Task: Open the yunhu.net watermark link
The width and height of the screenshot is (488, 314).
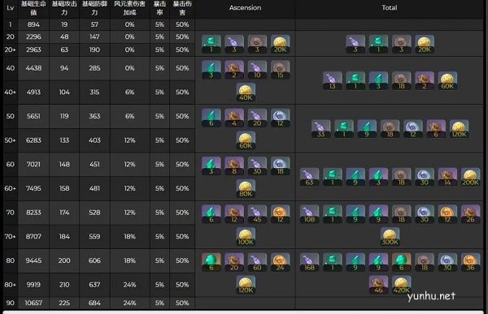Action: 431,296
